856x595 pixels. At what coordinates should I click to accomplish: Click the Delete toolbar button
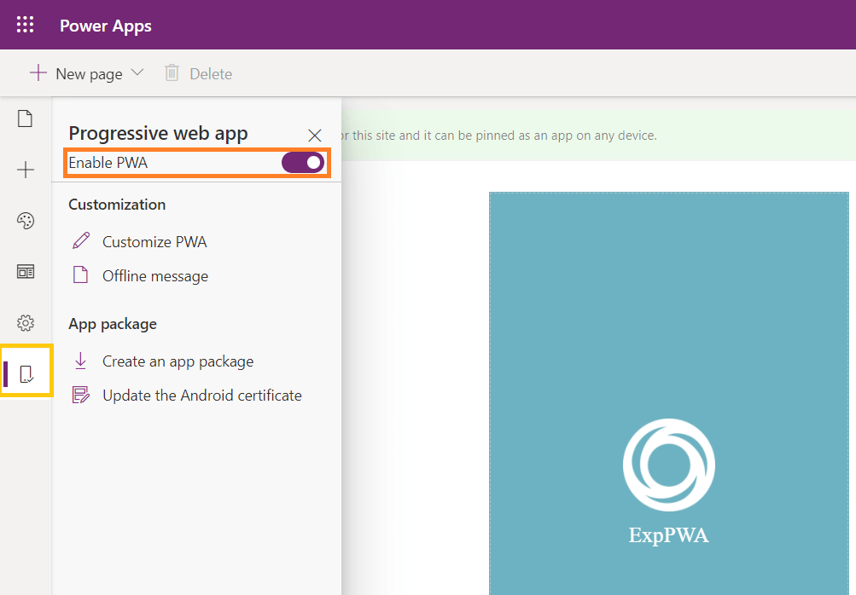tap(199, 74)
